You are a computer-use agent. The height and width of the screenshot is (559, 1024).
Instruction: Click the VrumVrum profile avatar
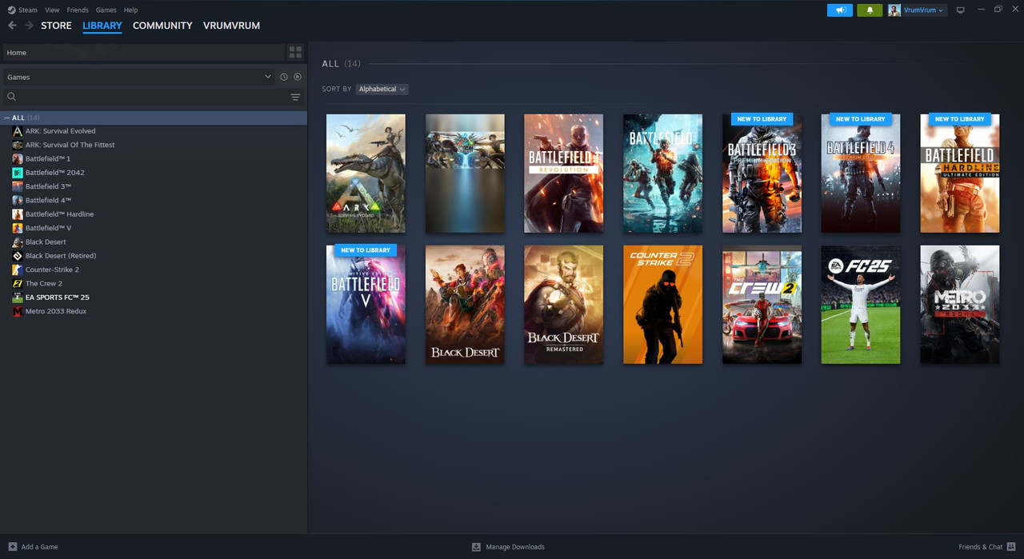894,10
